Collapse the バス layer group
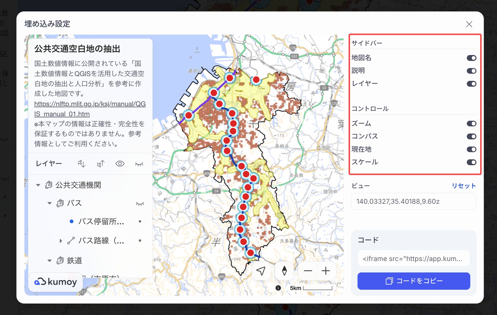The image size is (497, 315). pos(49,203)
